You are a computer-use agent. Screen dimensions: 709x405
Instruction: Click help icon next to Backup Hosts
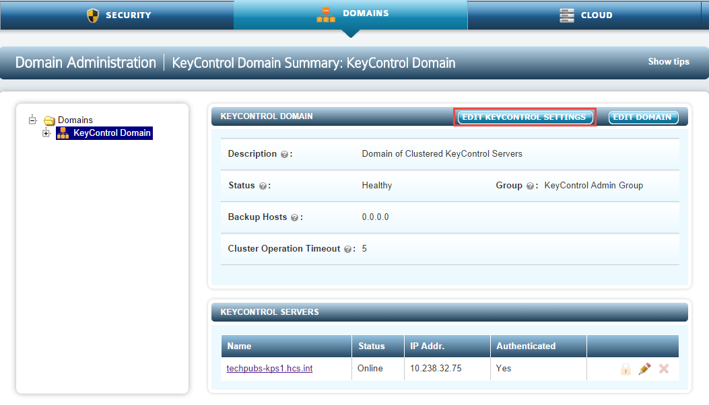point(294,217)
